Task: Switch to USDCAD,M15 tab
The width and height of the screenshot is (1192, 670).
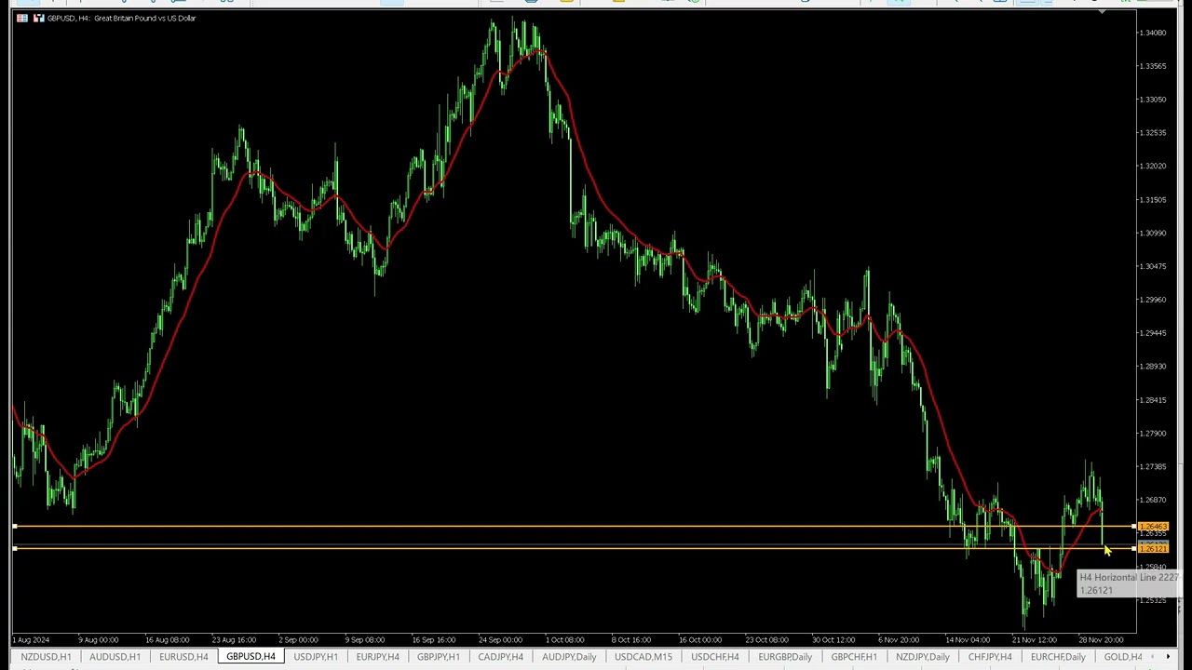Action: tap(643, 657)
